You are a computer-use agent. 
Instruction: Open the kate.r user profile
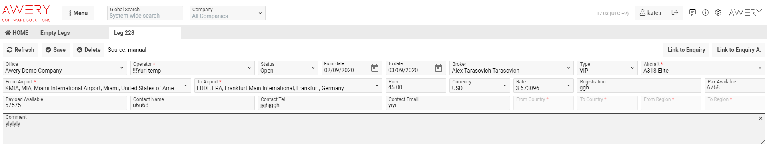pos(651,13)
